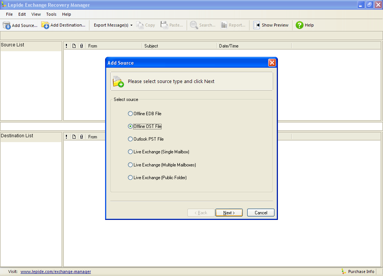
Task: Click the Destination List panel header
Action: tap(31, 137)
